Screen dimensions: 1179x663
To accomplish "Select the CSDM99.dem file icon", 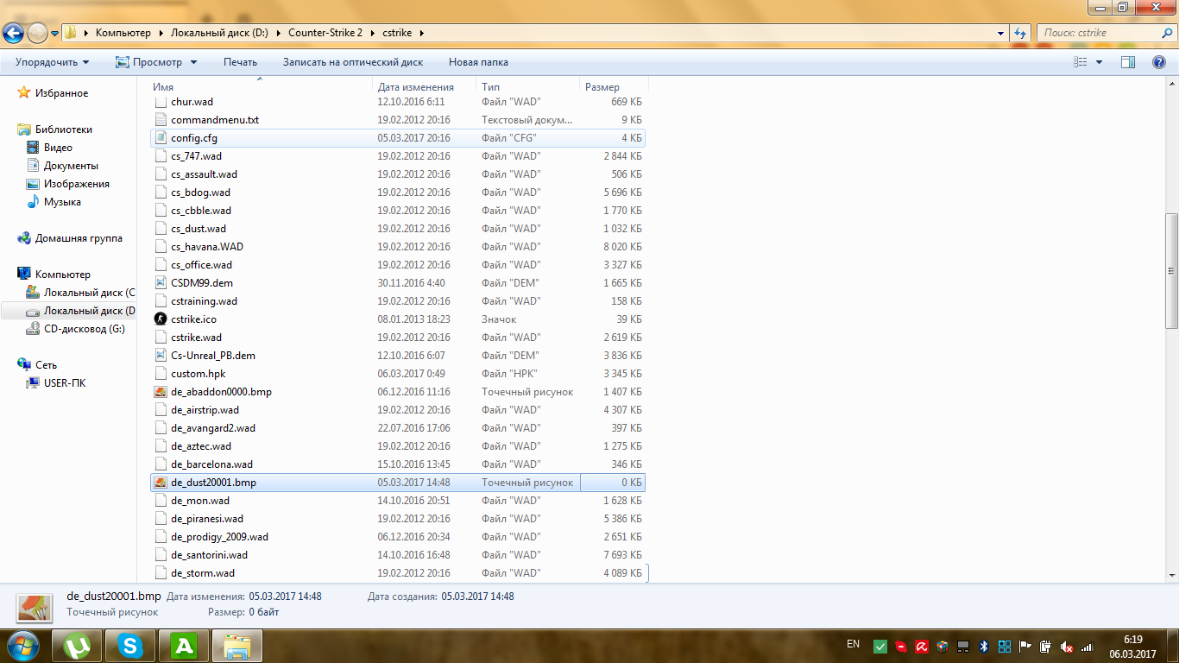I will coord(160,283).
